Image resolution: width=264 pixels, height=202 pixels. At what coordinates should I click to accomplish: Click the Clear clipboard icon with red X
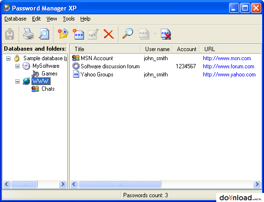coord(166,34)
